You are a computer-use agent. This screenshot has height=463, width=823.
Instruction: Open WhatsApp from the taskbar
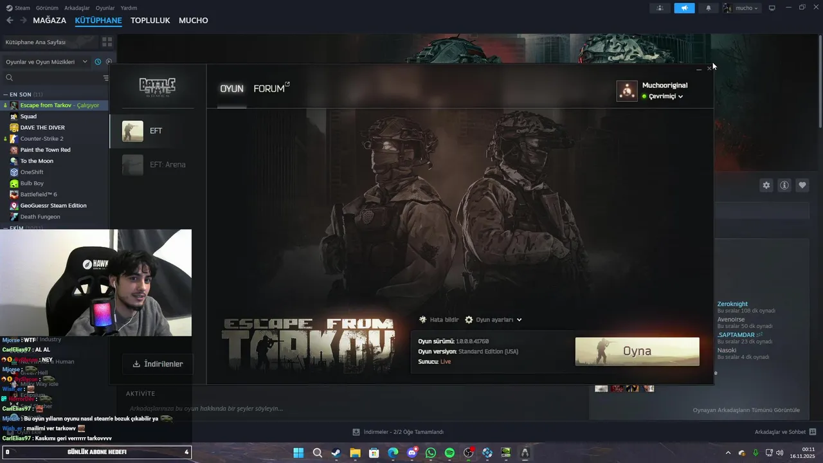pyautogui.click(x=431, y=453)
